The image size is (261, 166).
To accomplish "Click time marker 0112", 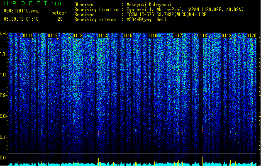I will pos(53,36).
